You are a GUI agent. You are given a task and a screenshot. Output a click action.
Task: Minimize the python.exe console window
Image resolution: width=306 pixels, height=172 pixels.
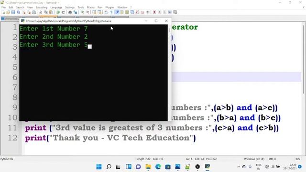(146, 21)
